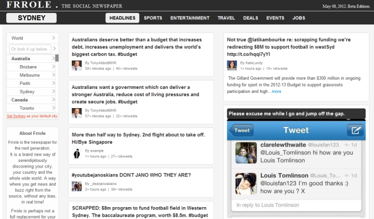Click 'In reply to Louis Tomlinson' text
374x219 pixels.
267,205
